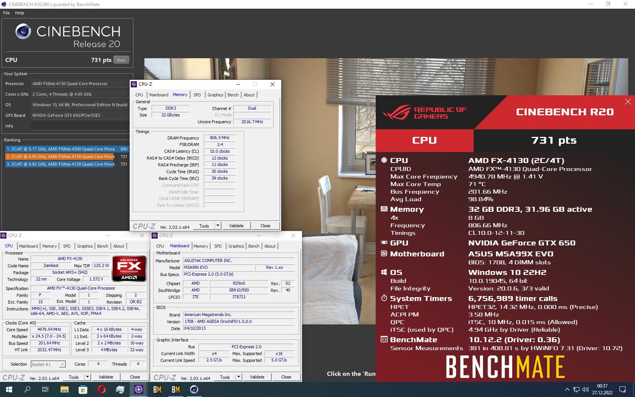Expand Tools dropdown arrow in CPU tab CPU-Z window
The height and width of the screenshot is (397, 635).
(x=87, y=377)
